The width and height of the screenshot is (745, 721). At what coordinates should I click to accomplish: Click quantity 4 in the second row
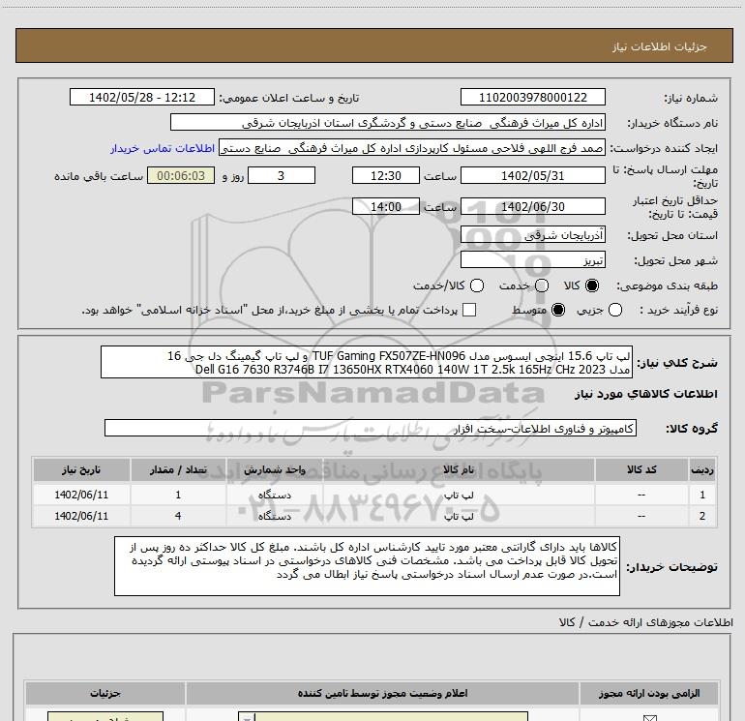click(178, 516)
